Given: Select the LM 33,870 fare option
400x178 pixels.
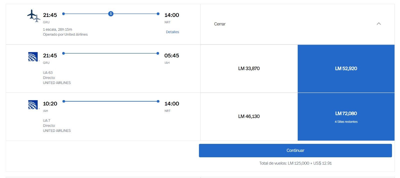Looking at the screenshot, I should coord(249,68).
